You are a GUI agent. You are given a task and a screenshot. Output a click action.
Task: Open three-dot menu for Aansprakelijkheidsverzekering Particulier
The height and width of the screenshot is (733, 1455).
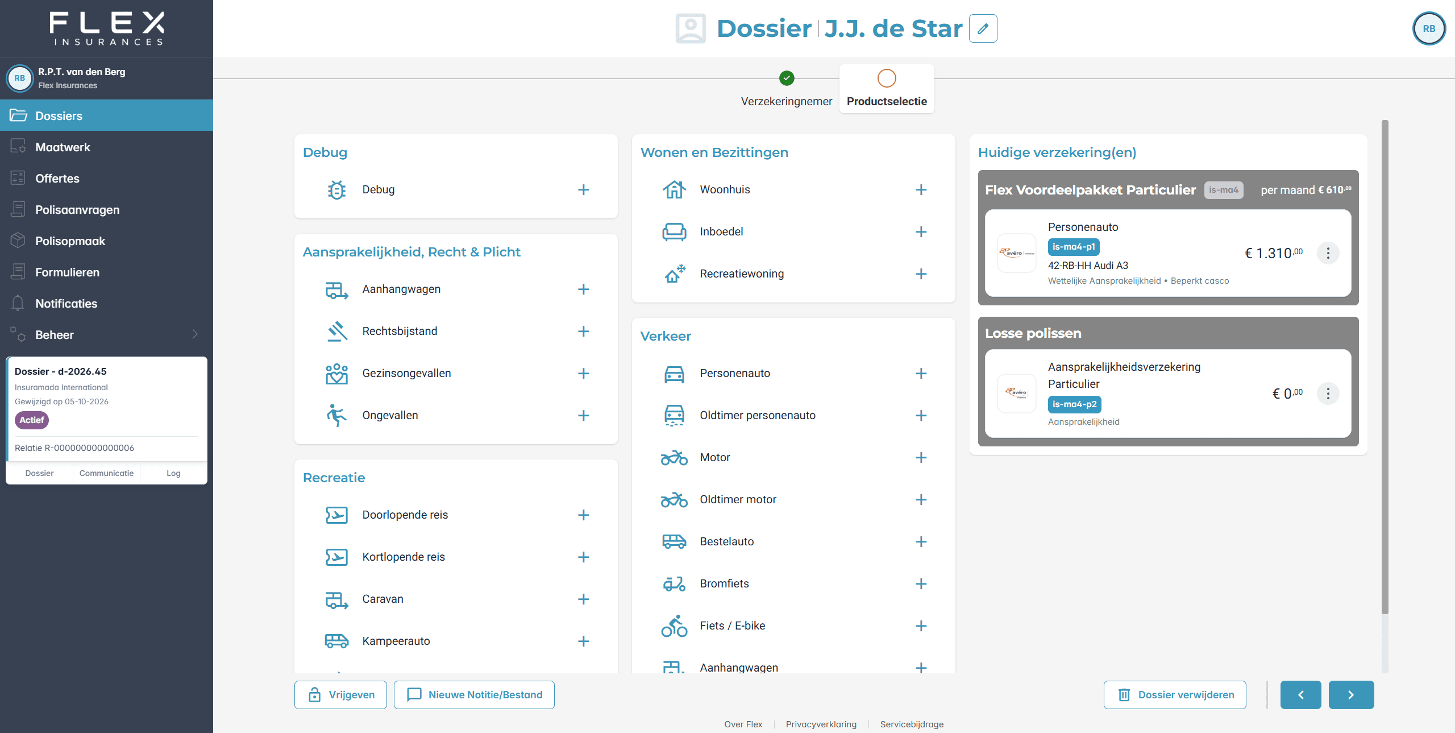point(1328,394)
